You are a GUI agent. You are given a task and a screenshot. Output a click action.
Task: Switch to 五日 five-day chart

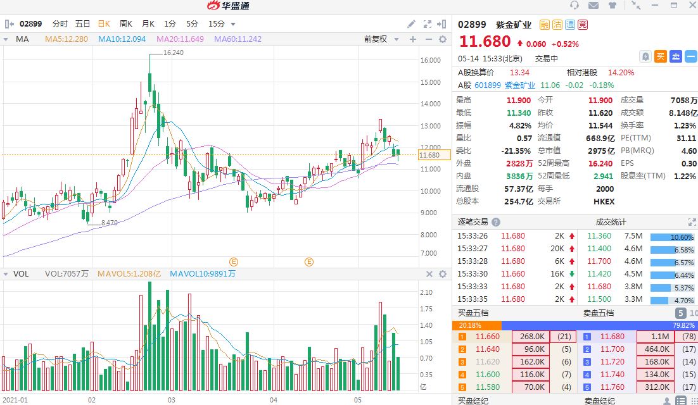pos(82,24)
